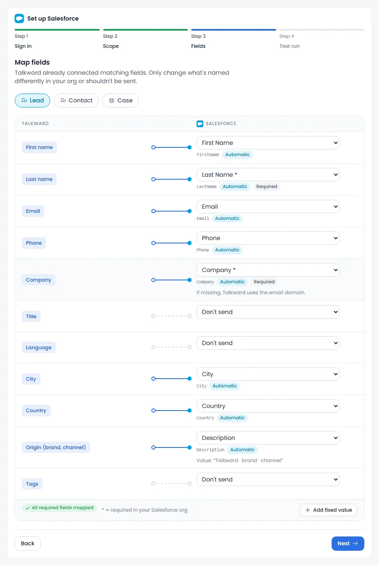The height and width of the screenshot is (565, 379).
Task: Open the First Name mapping dropdown
Action: [268, 143]
